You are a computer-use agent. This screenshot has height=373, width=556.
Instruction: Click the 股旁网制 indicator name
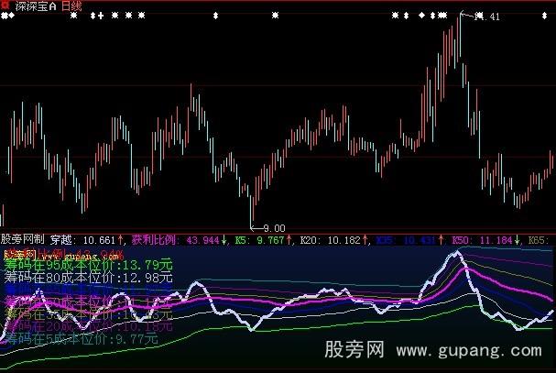(23, 239)
